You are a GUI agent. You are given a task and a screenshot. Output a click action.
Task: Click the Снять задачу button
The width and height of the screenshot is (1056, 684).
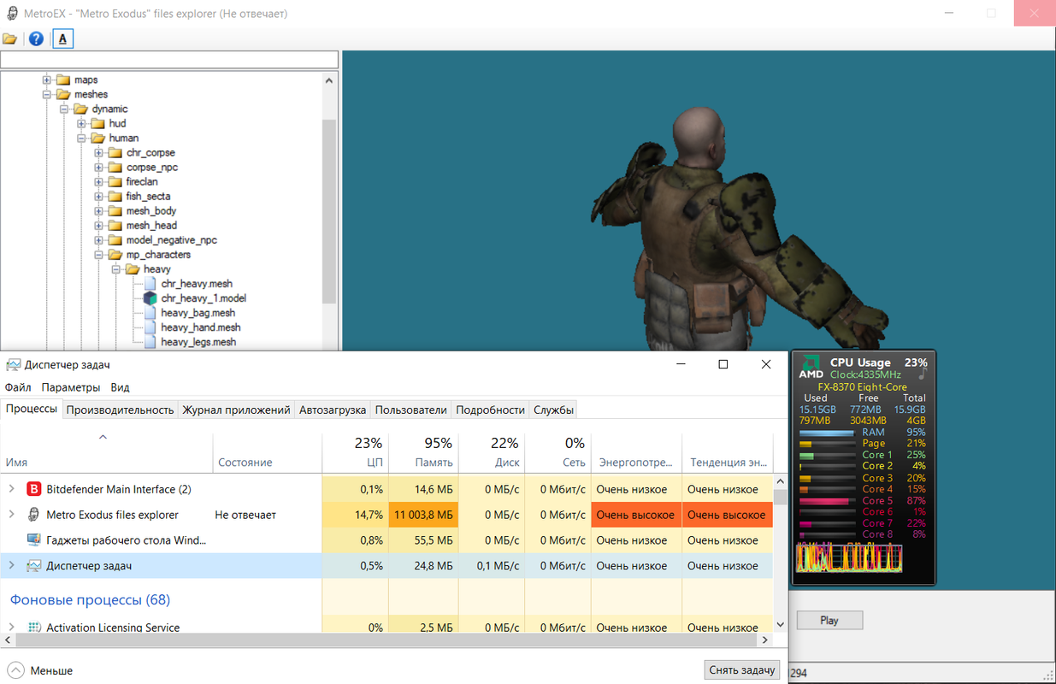741,670
